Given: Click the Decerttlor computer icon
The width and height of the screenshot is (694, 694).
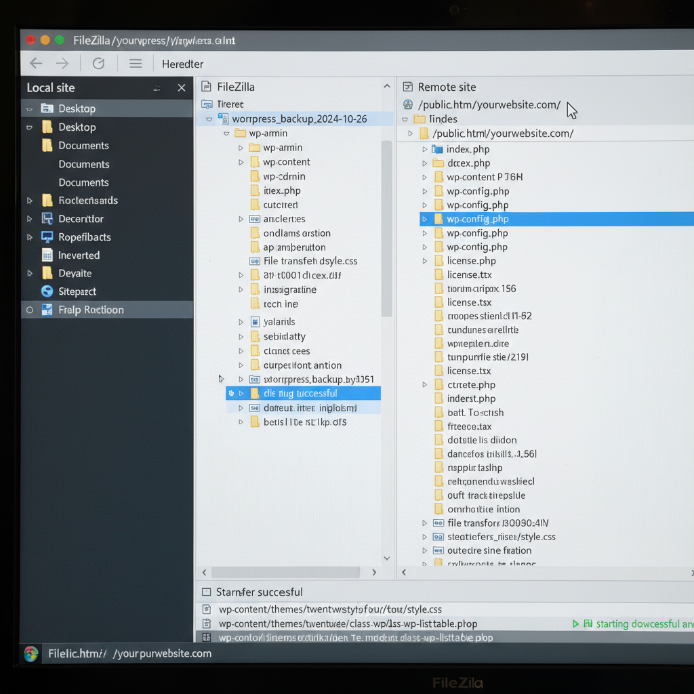Looking at the screenshot, I should 47,219.
